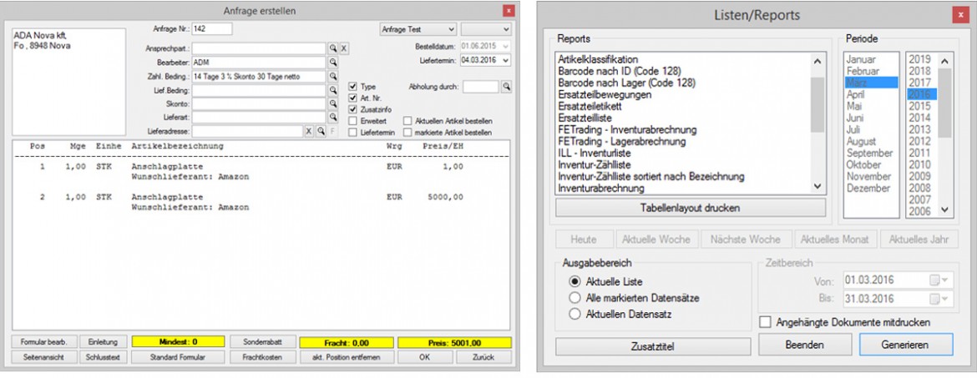This screenshot has height=378, width=977.
Task: Click the Generieren button
Action: click(x=905, y=345)
